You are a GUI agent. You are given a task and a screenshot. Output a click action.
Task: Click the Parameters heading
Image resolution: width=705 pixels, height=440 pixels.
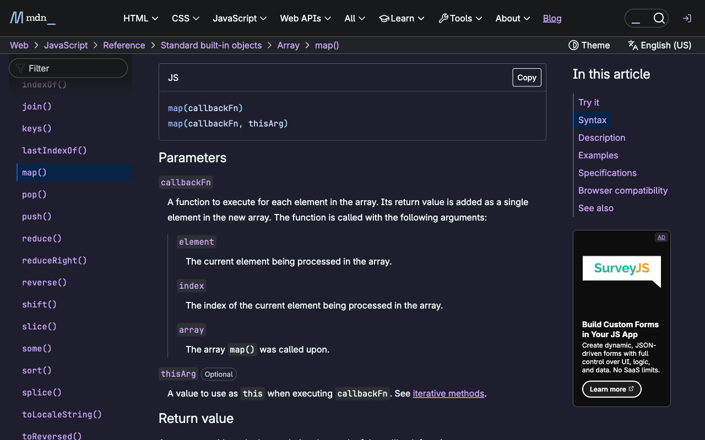point(192,158)
